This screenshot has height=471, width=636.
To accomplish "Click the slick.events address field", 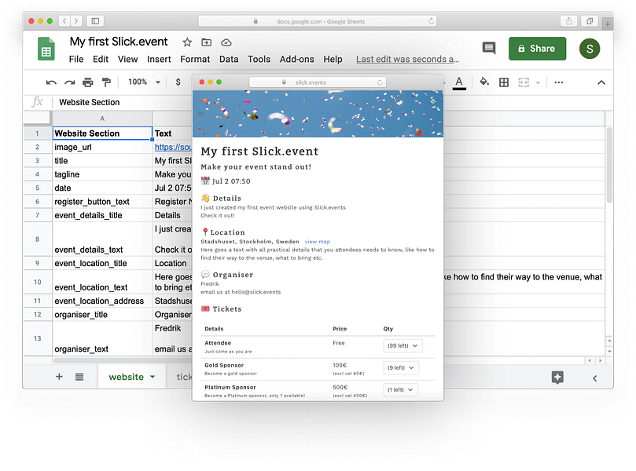I will point(318,82).
